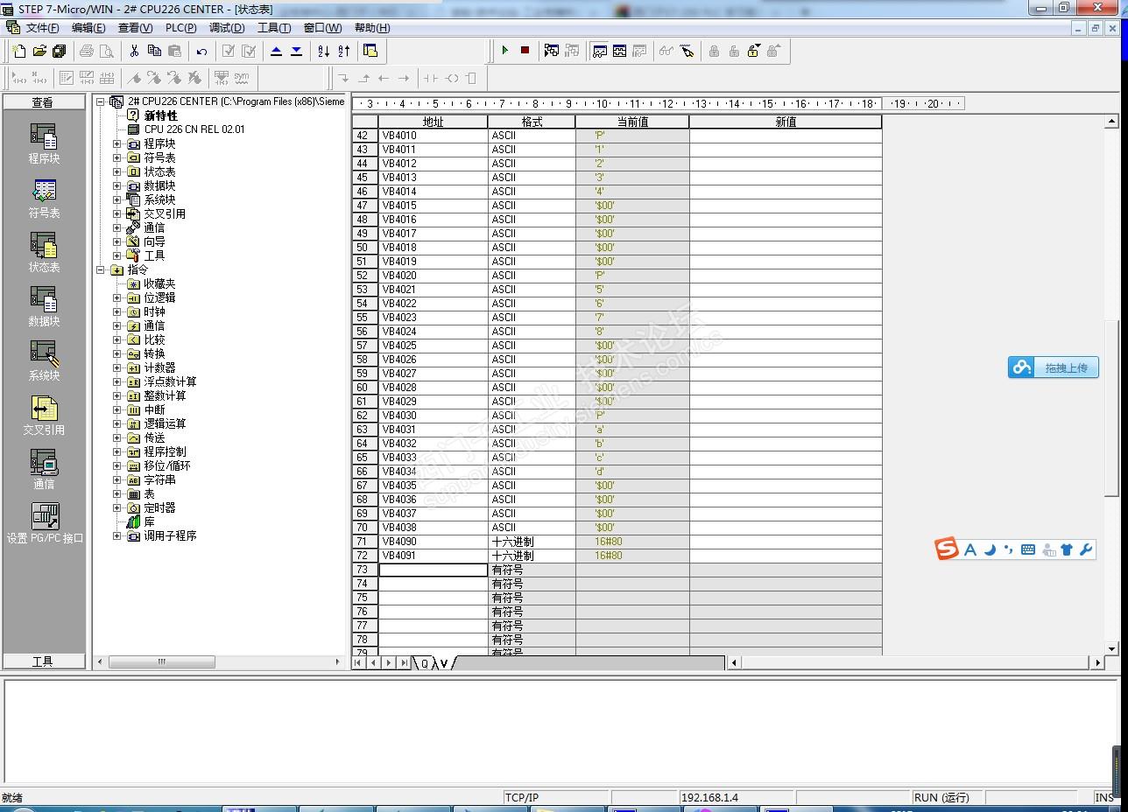Expand the 调用子程序 folder
Image resolution: width=1128 pixels, height=812 pixels.
(x=117, y=535)
